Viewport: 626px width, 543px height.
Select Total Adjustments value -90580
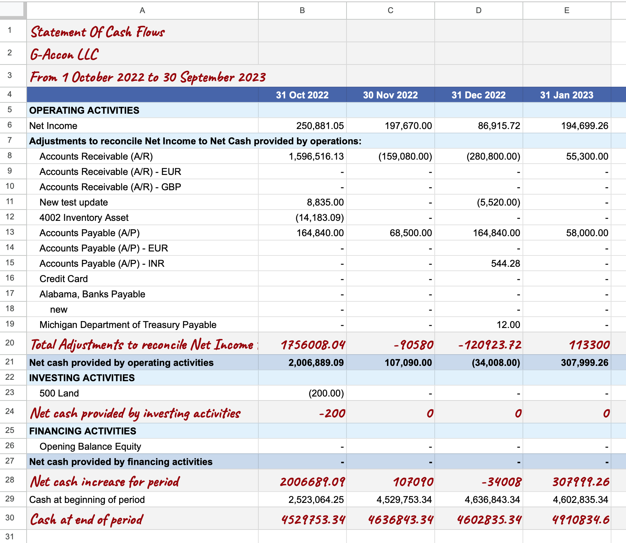click(x=391, y=343)
